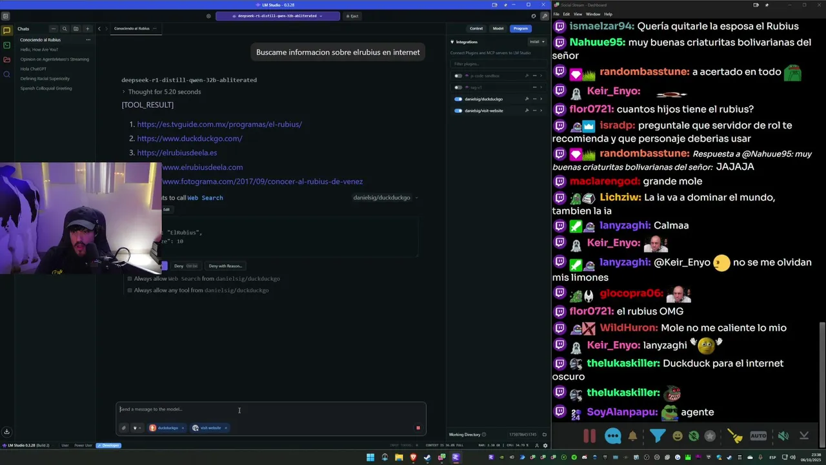Viewport: 826px width, 465px height.
Task: Start a new chat with plus icon
Action: coord(87,28)
